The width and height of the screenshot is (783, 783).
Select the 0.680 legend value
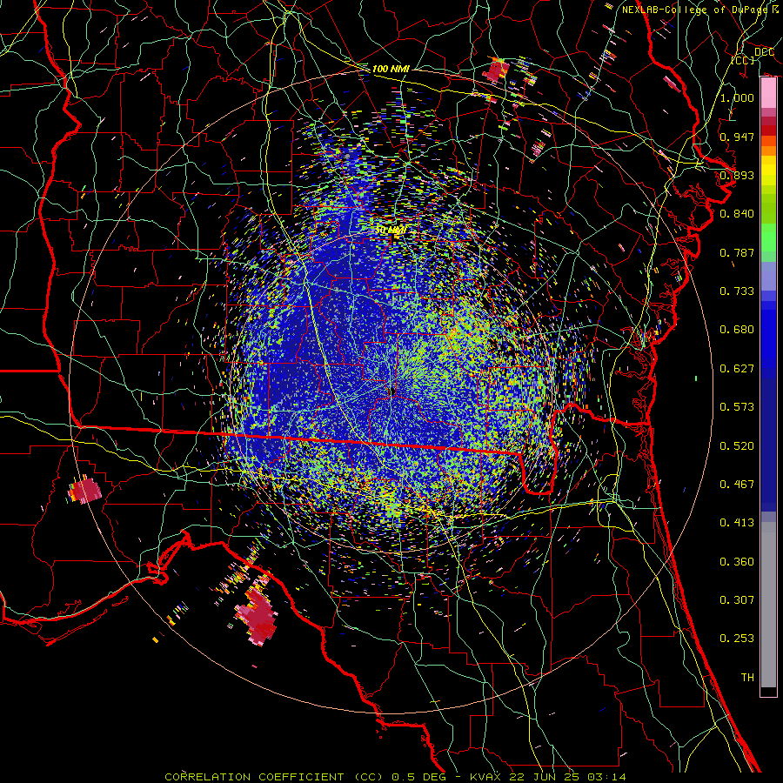click(x=737, y=330)
